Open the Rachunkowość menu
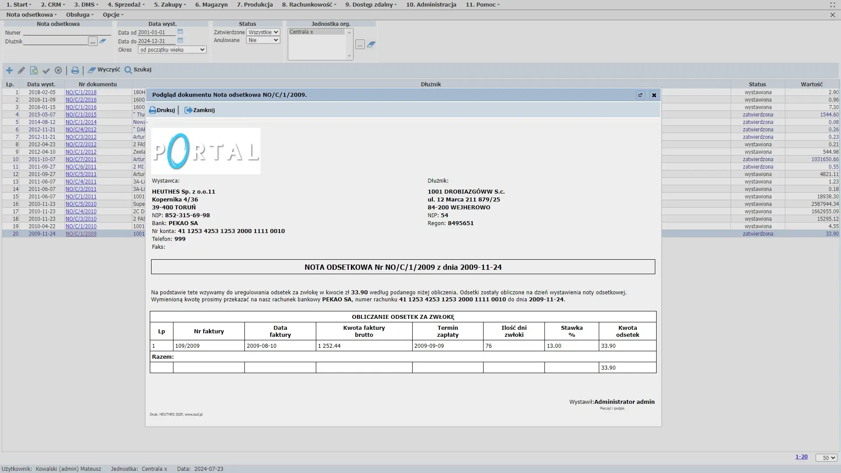Viewport: 841px width, 473px height. pyautogui.click(x=309, y=4)
